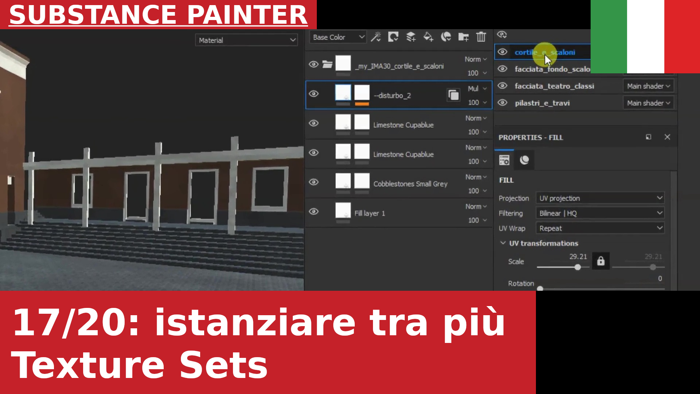This screenshot has height=394, width=700.
Task: Click the folder icon of _my_IMA30 group
Action: click(x=327, y=65)
